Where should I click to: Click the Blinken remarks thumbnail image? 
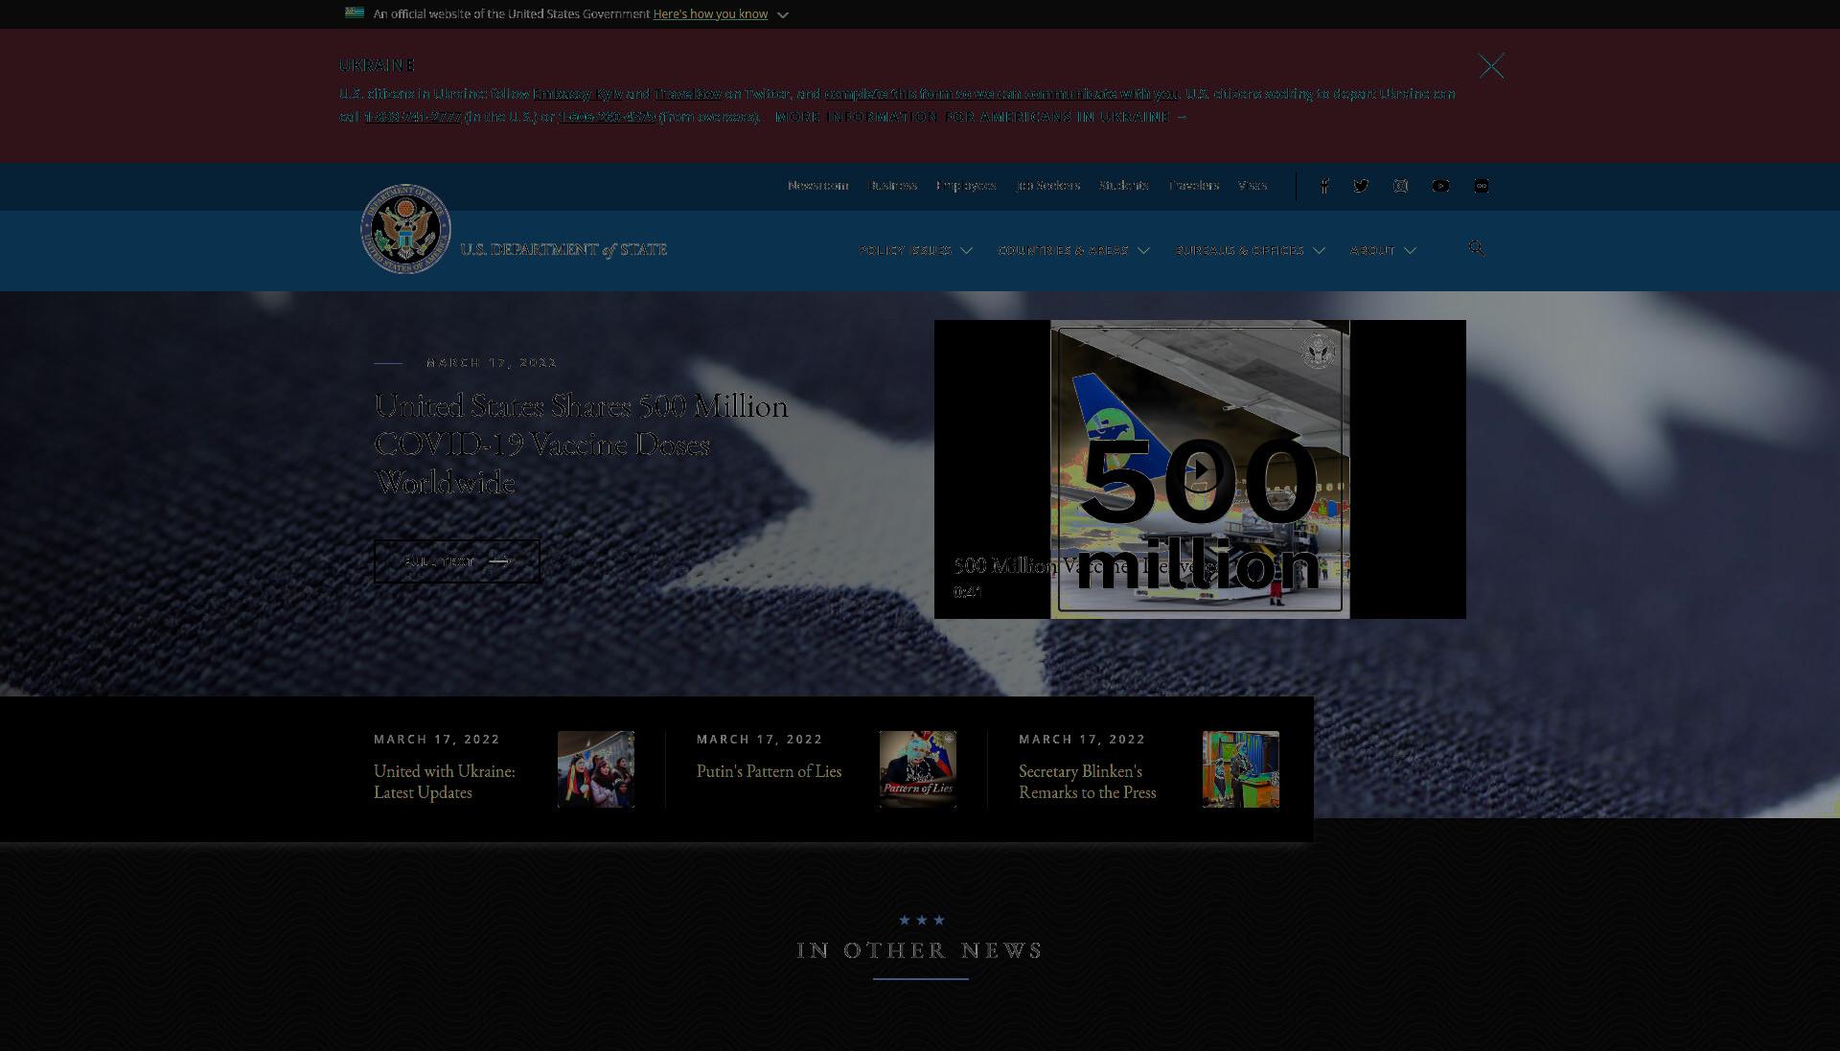[x=1241, y=769]
